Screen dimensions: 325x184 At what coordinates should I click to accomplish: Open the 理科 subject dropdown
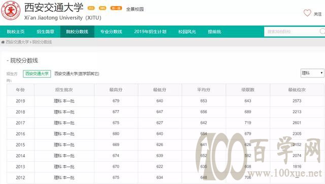point(312,73)
